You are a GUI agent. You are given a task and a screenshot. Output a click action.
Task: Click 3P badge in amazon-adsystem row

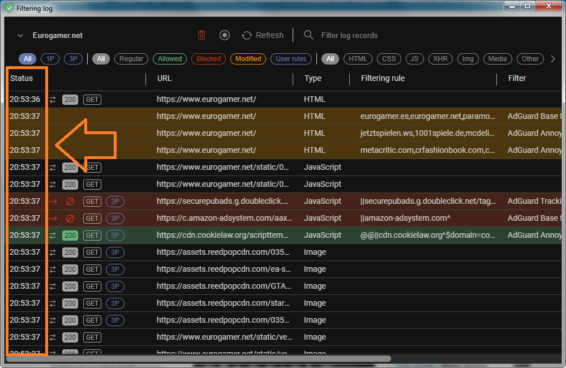click(115, 219)
